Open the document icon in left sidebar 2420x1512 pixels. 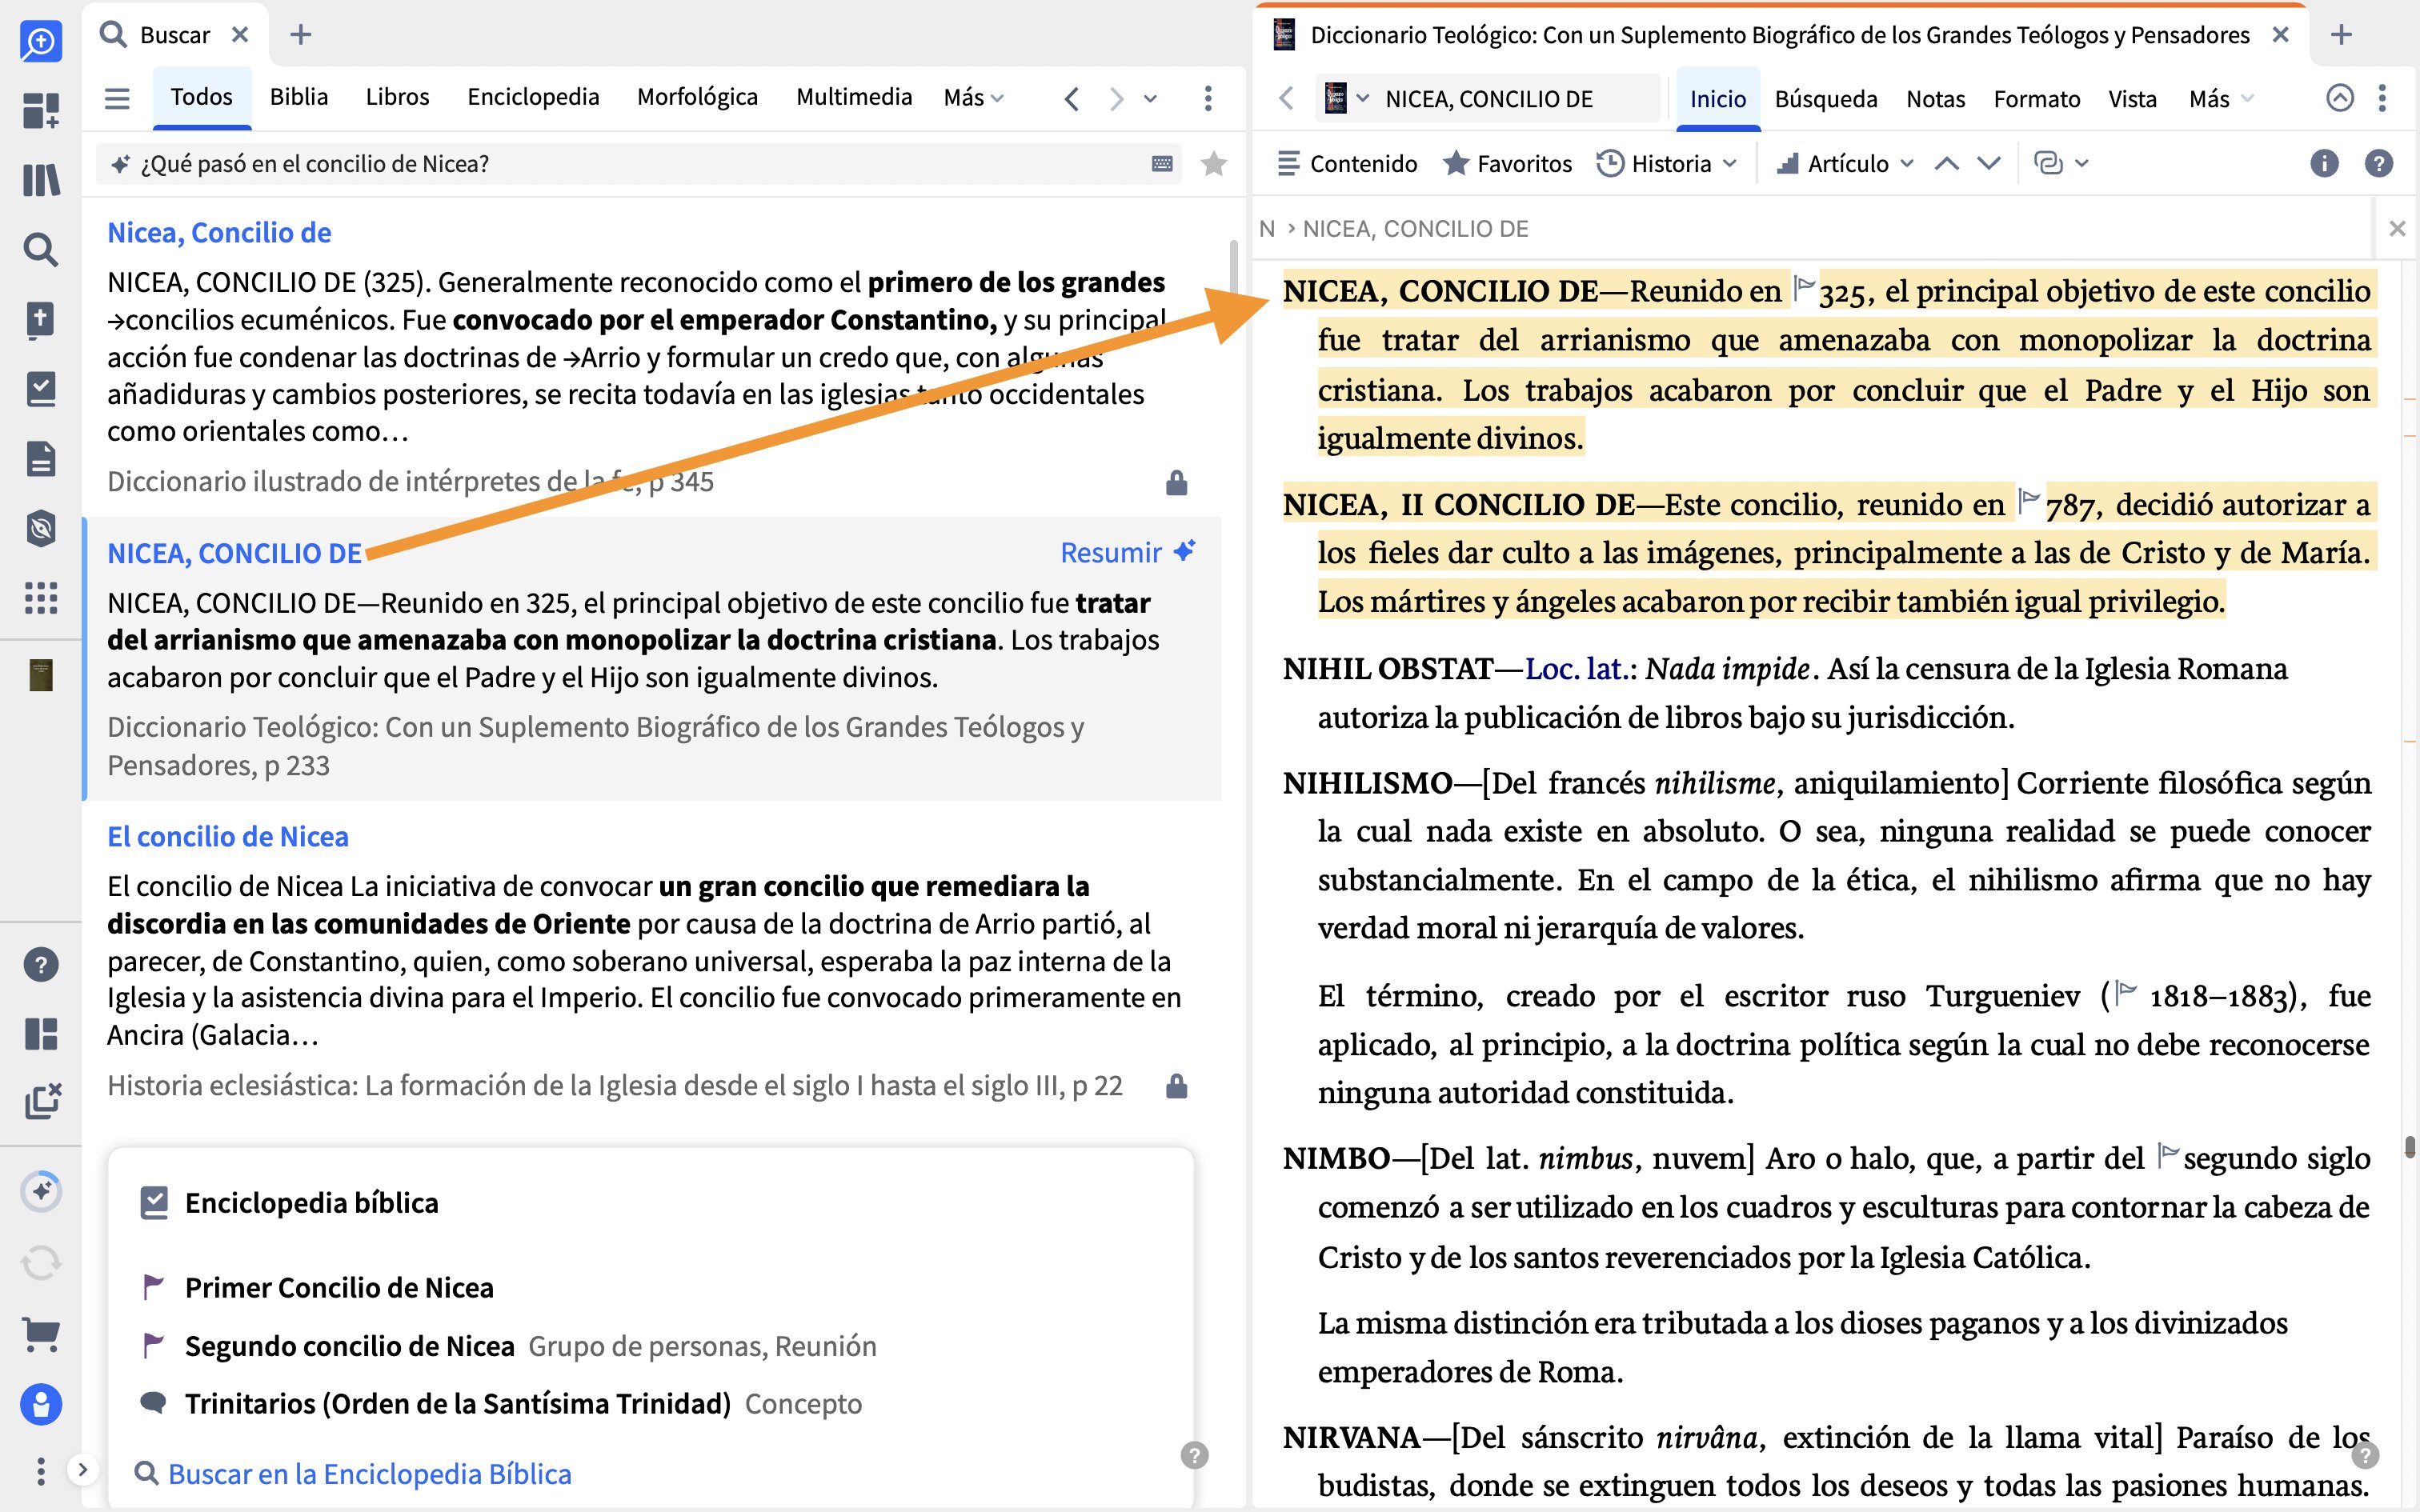tap(41, 459)
